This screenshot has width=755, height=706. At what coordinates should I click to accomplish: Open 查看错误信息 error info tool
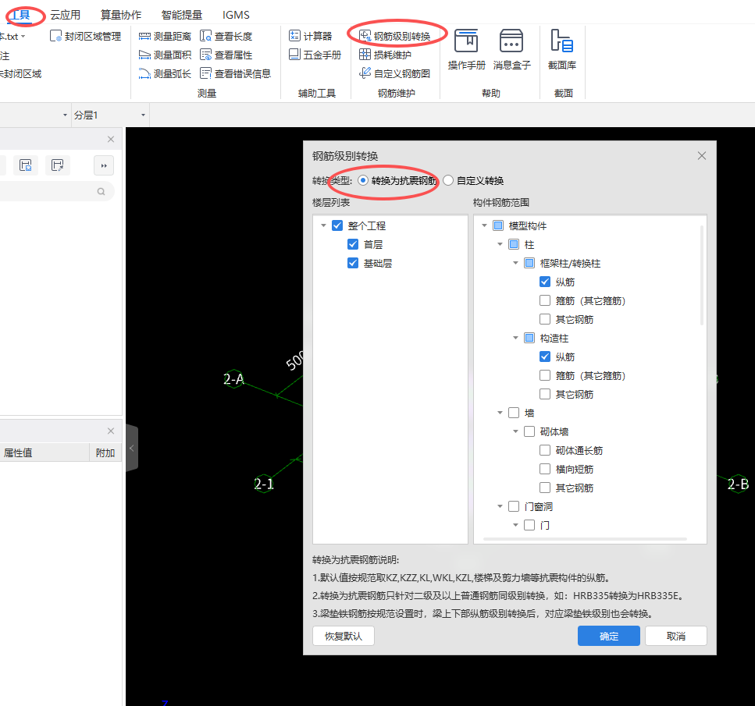(236, 73)
